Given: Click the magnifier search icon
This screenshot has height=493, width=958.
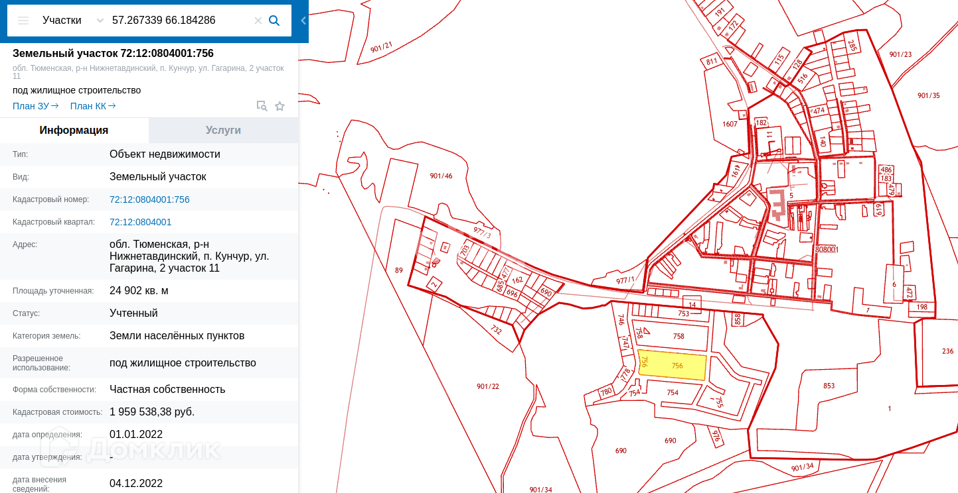Looking at the screenshot, I should coord(274,21).
